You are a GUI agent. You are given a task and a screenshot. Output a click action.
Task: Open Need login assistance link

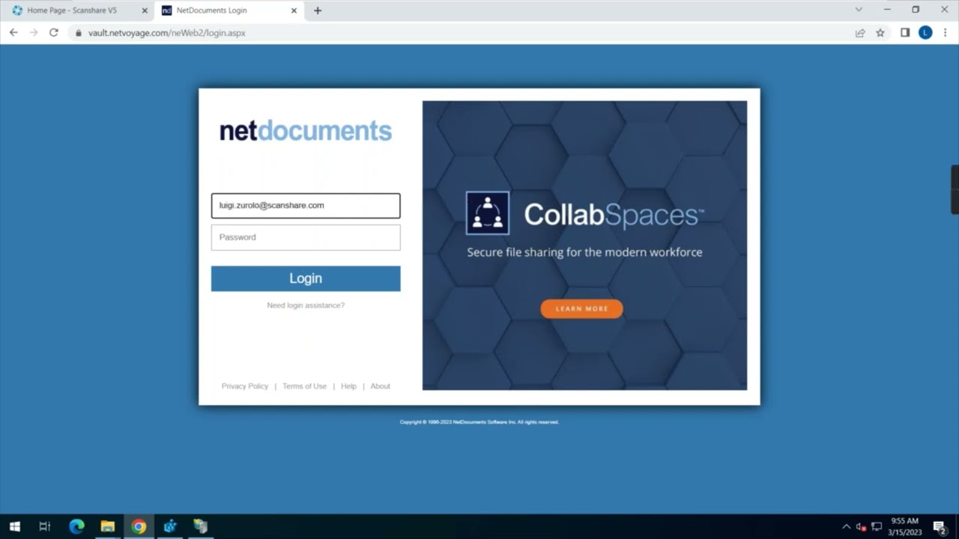306,305
